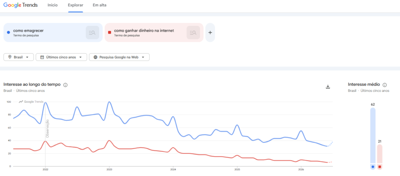Add a comparison term with plus button
The image size is (400, 176).
[210, 33]
